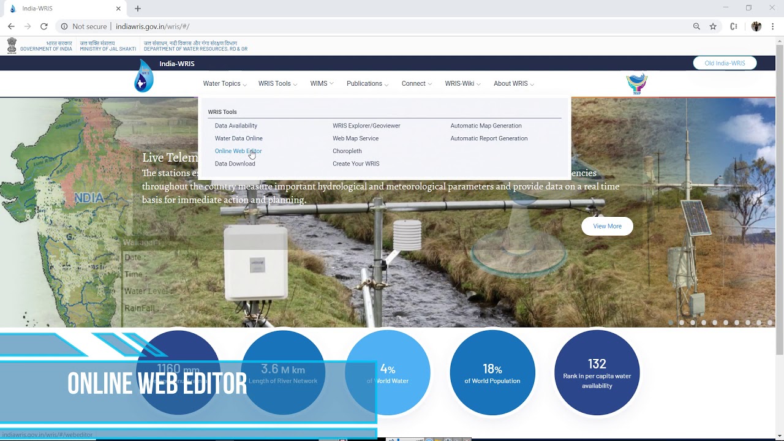Click the 18% of World Population circle
Screen dimensions: 784x441
point(492,372)
